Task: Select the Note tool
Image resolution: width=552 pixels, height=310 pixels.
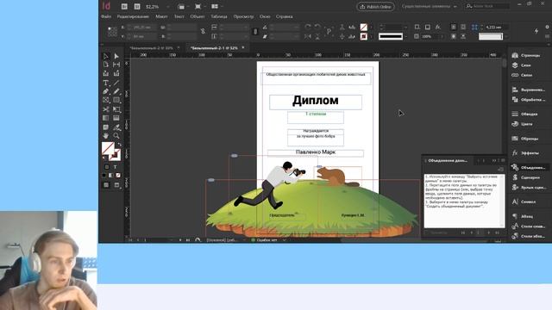Action: click(105, 127)
